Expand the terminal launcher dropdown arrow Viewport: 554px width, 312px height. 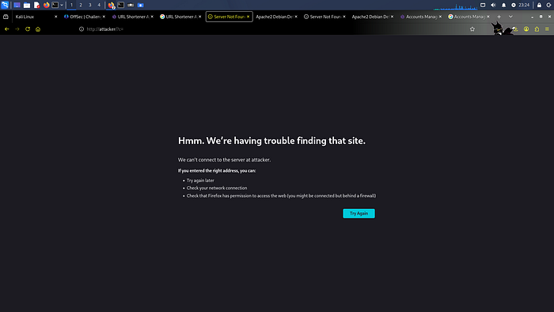[62, 5]
